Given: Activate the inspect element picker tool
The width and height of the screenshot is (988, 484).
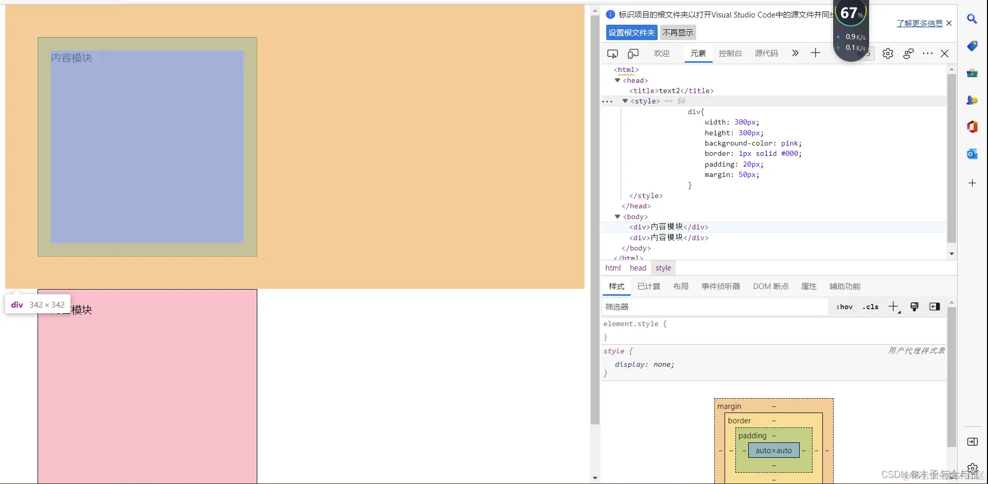Looking at the screenshot, I should [x=612, y=53].
